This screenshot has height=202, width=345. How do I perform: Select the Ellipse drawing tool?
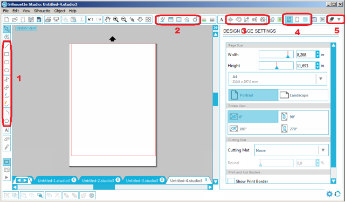pyautogui.click(x=7, y=71)
